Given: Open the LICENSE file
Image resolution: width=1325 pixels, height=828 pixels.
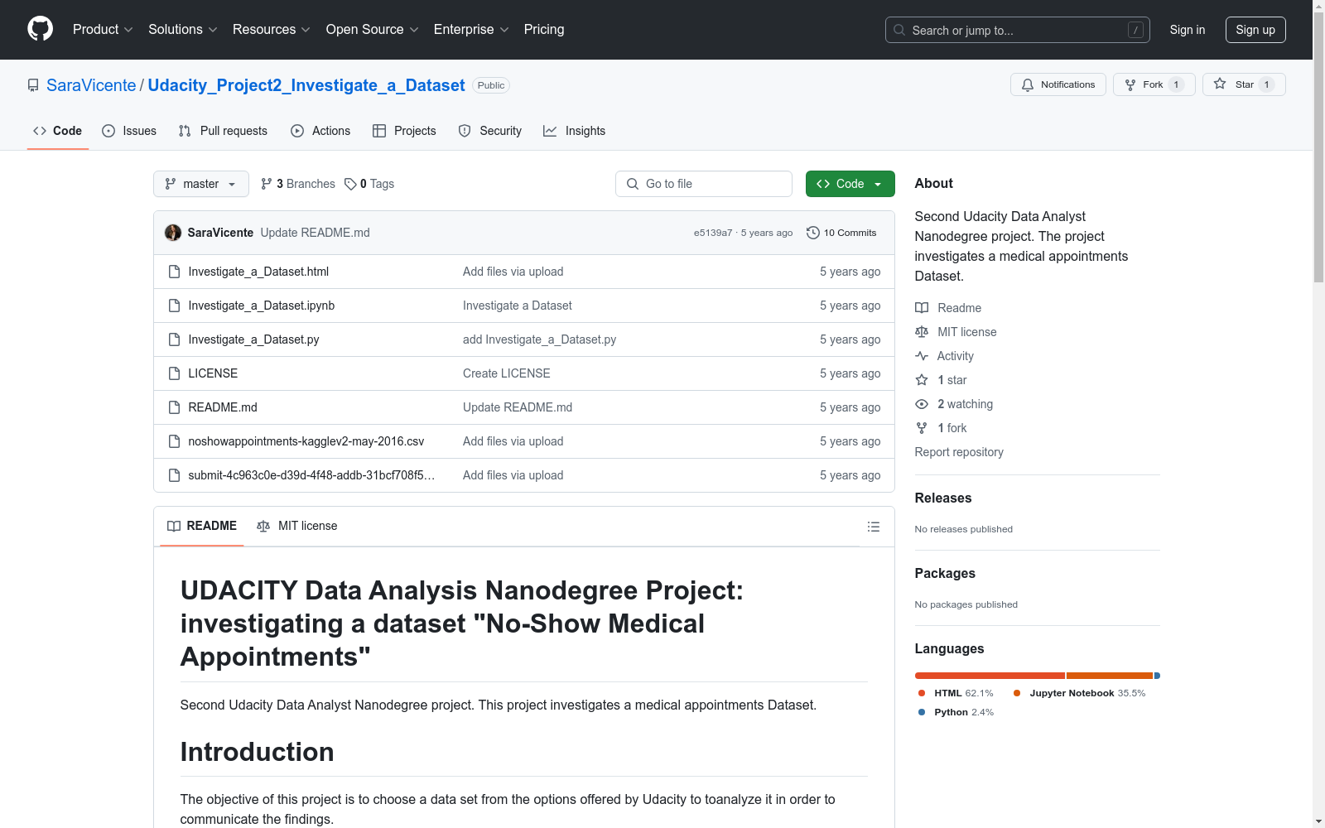Looking at the screenshot, I should (x=213, y=373).
